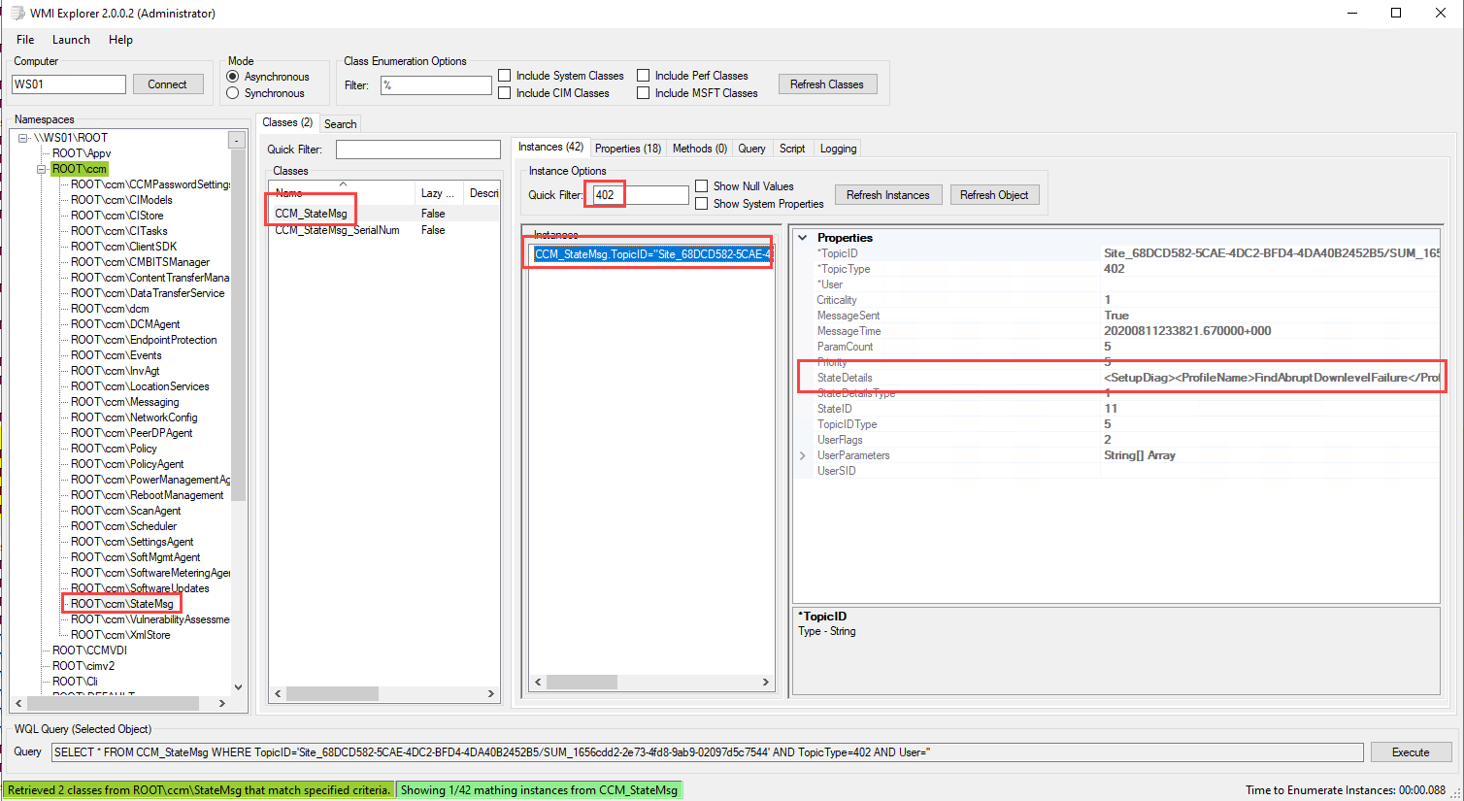Select ROOT\ccm\CIModels namespace
Image resolution: width=1464 pixels, height=801 pixels.
tap(121, 200)
